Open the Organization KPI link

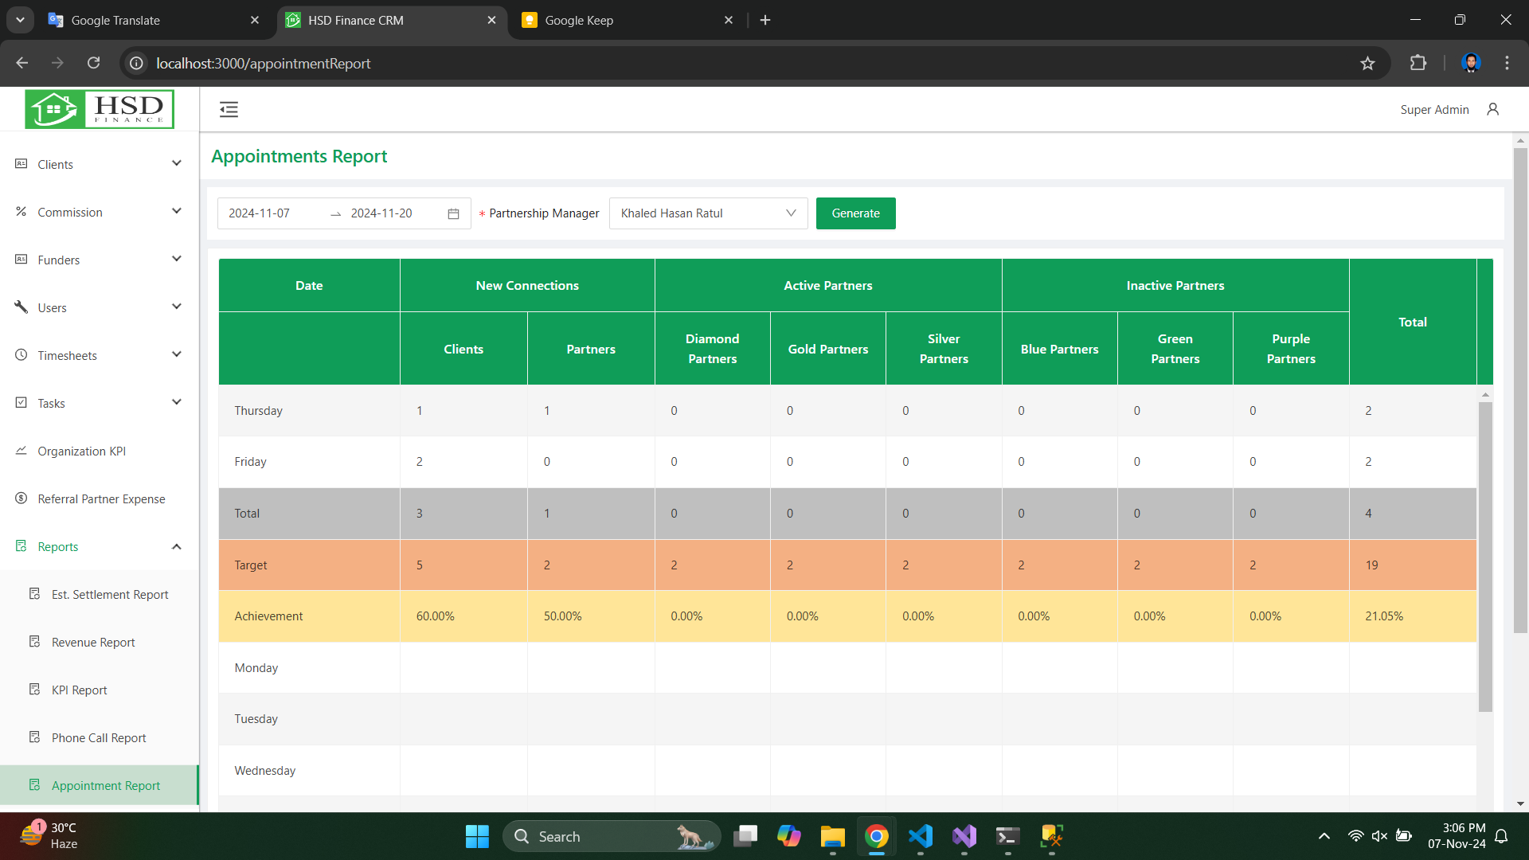[x=81, y=451]
